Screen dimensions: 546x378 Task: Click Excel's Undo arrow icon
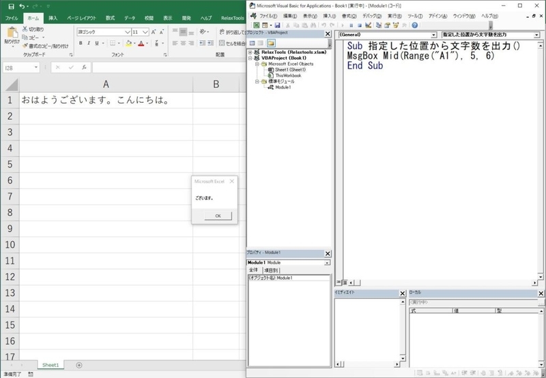coord(22,6)
